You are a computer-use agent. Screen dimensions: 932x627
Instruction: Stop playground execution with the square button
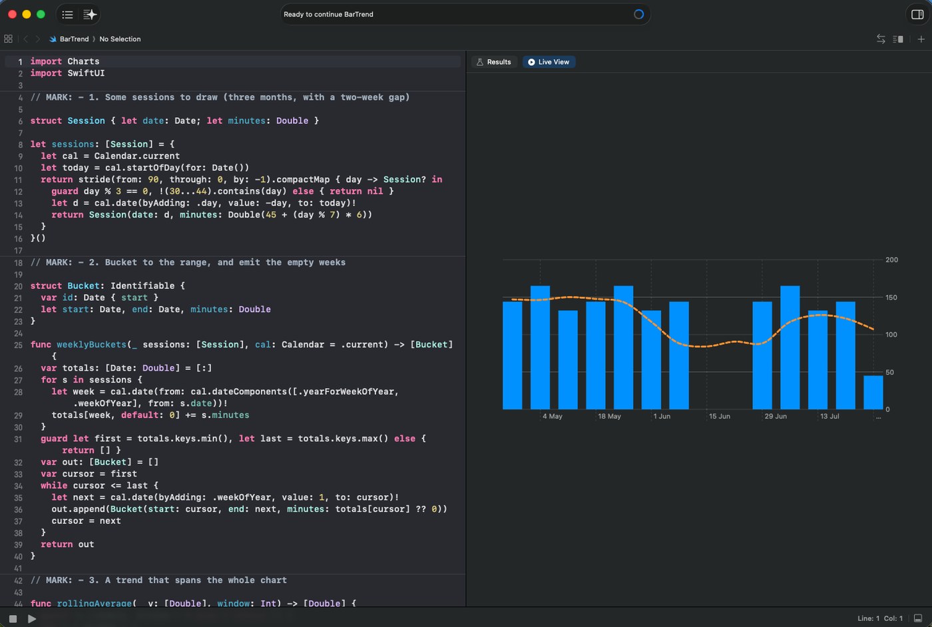13,618
